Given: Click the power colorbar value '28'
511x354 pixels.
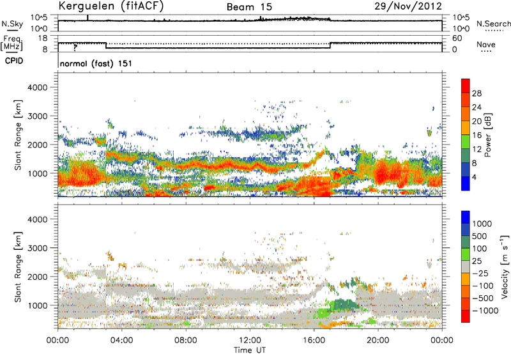Looking at the screenshot, I should pyautogui.click(x=477, y=93).
